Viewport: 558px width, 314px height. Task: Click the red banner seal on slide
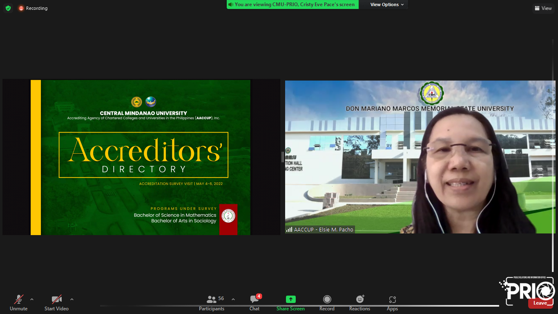tap(228, 217)
